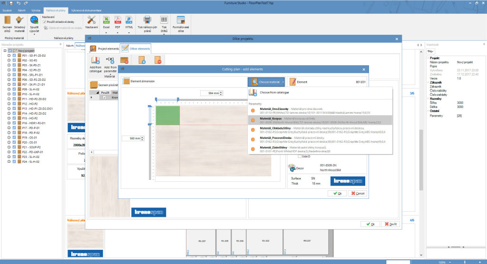Open PDF export dropdown arrow
This screenshot has width=487, height=264.
click(117, 32)
